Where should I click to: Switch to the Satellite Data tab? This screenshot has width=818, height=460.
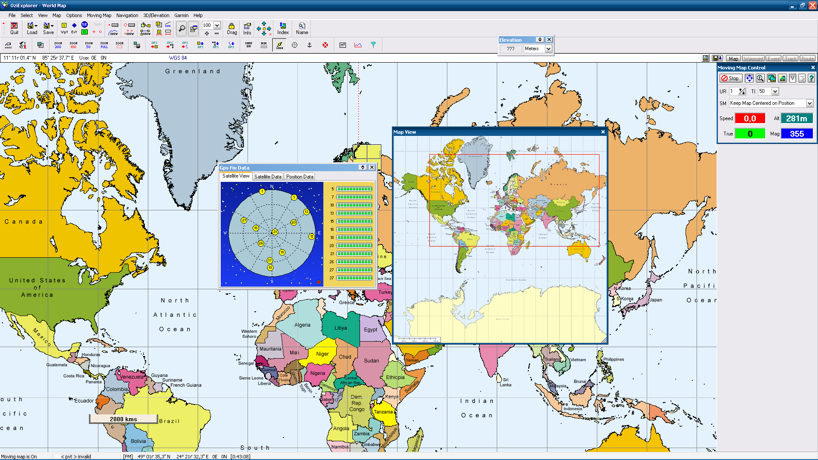pos(268,177)
